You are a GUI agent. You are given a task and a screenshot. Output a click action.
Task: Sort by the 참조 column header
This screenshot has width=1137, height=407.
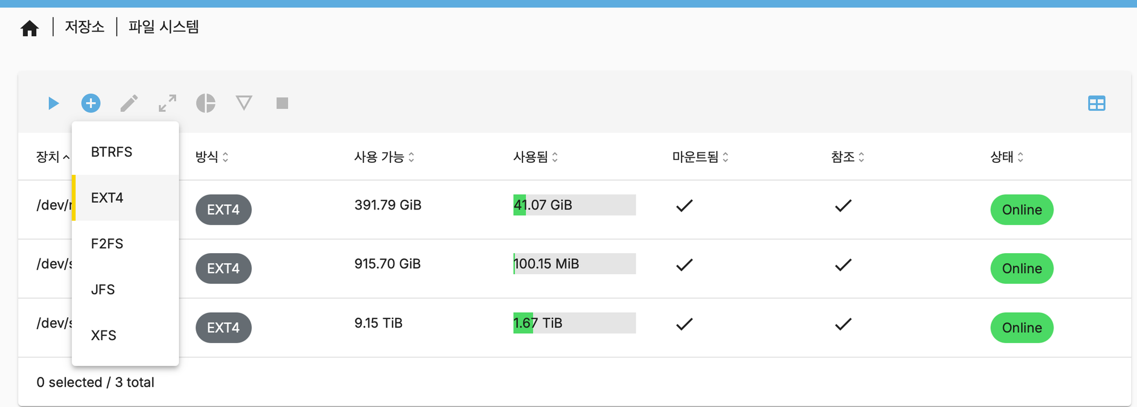(x=848, y=157)
